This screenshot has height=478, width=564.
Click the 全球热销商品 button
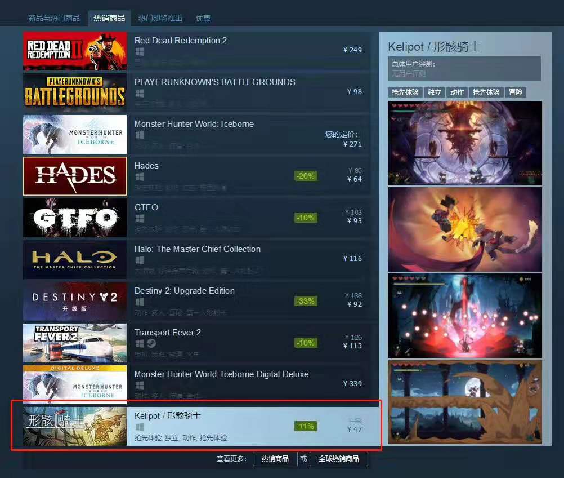click(338, 458)
